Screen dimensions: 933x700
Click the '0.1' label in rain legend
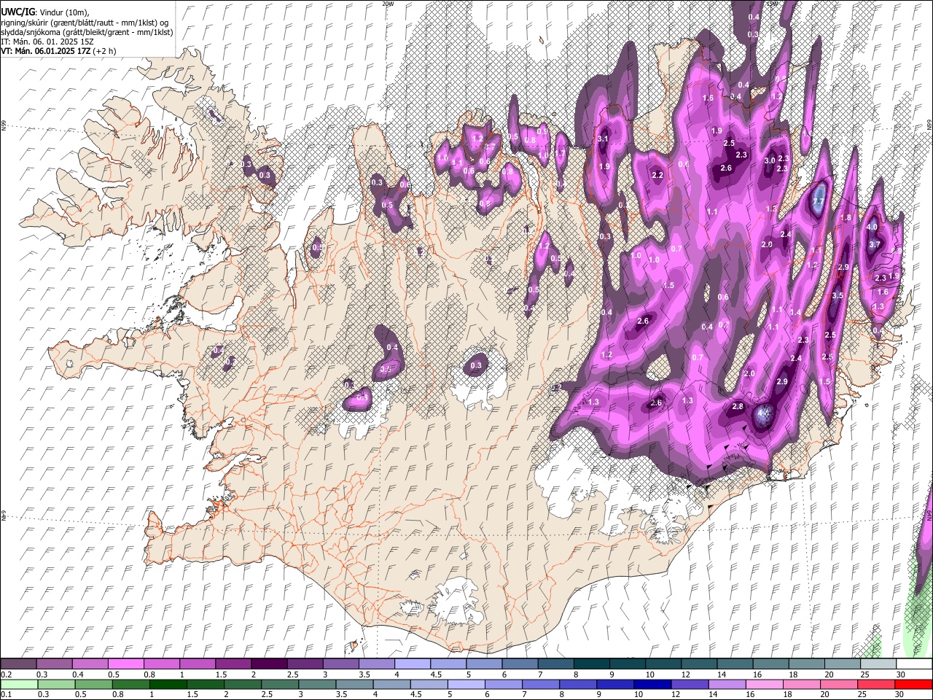[6, 695]
